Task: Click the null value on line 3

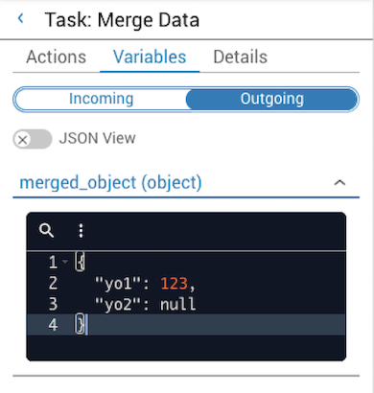Action: click(177, 304)
